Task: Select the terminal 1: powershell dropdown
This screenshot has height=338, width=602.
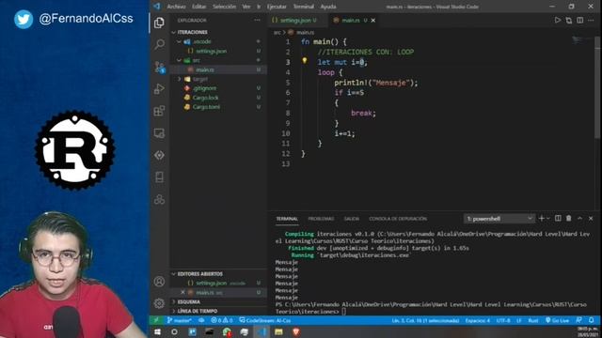Action: 499,219
